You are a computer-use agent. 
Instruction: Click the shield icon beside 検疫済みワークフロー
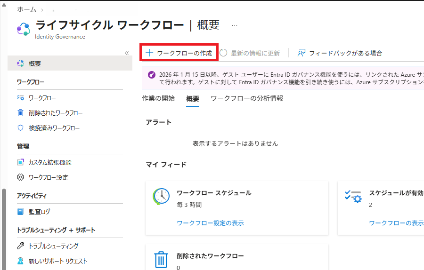(21, 128)
